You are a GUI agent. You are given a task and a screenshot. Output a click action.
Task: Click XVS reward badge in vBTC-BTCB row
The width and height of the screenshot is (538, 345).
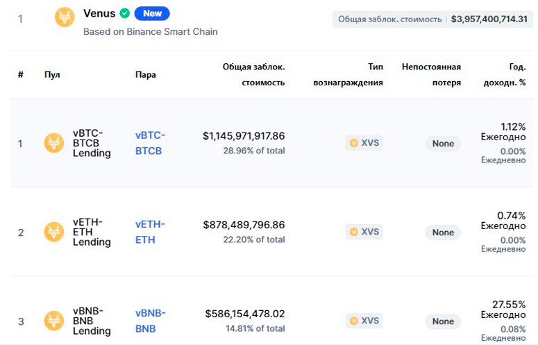tap(364, 143)
